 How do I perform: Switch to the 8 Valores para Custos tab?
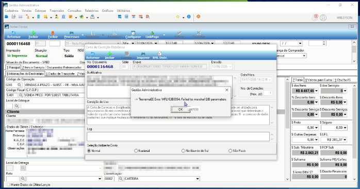point(319,80)
